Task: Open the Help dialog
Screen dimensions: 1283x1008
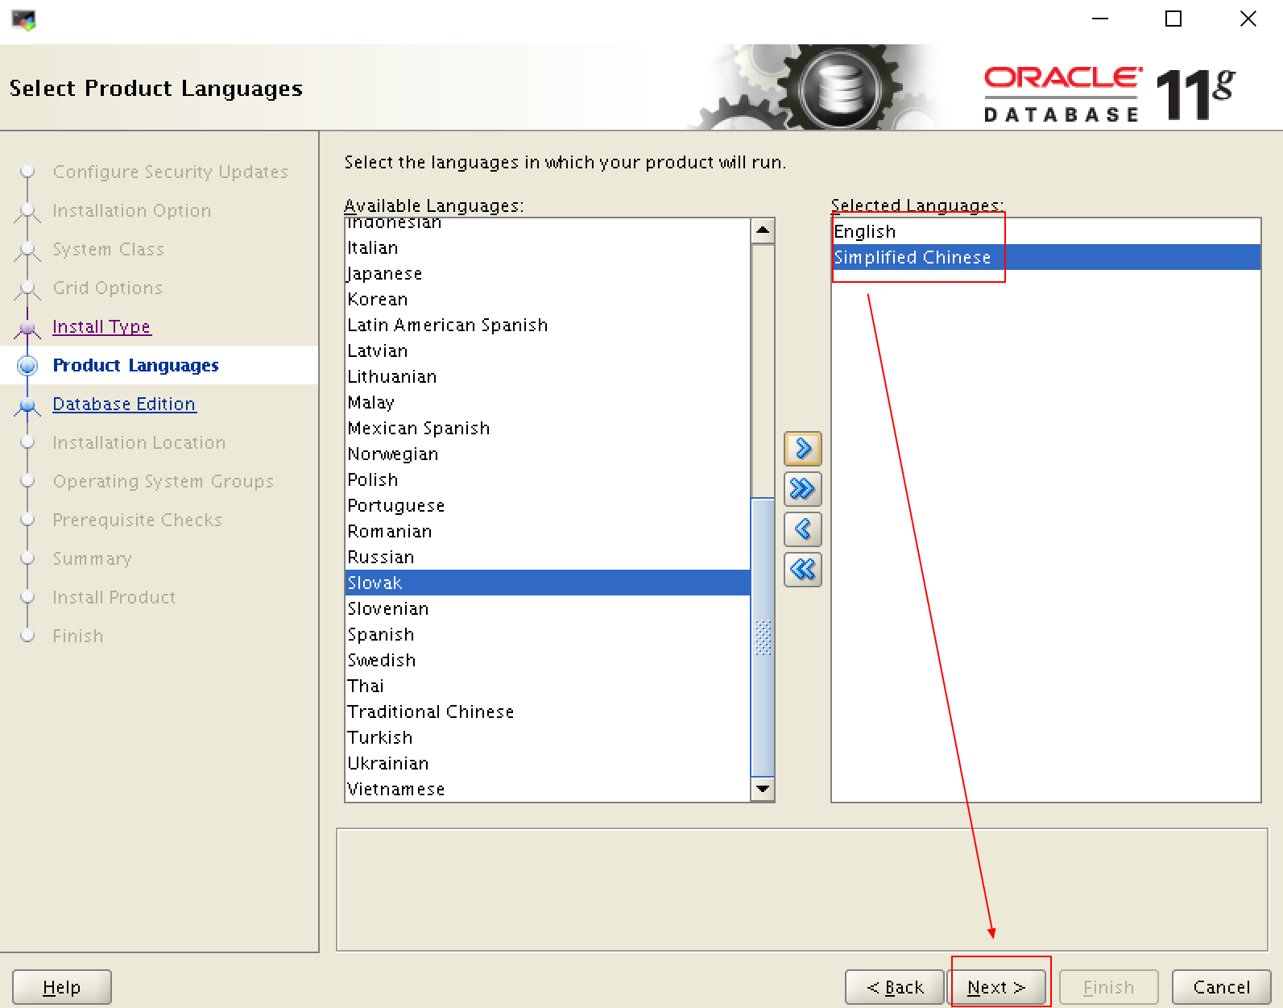Action: (x=61, y=987)
